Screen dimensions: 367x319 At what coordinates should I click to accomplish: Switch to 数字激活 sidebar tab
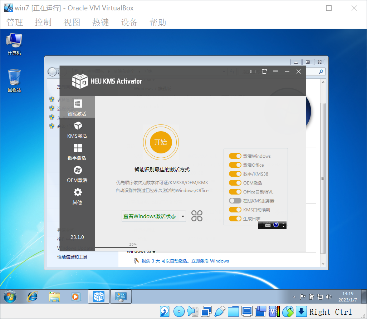click(77, 152)
